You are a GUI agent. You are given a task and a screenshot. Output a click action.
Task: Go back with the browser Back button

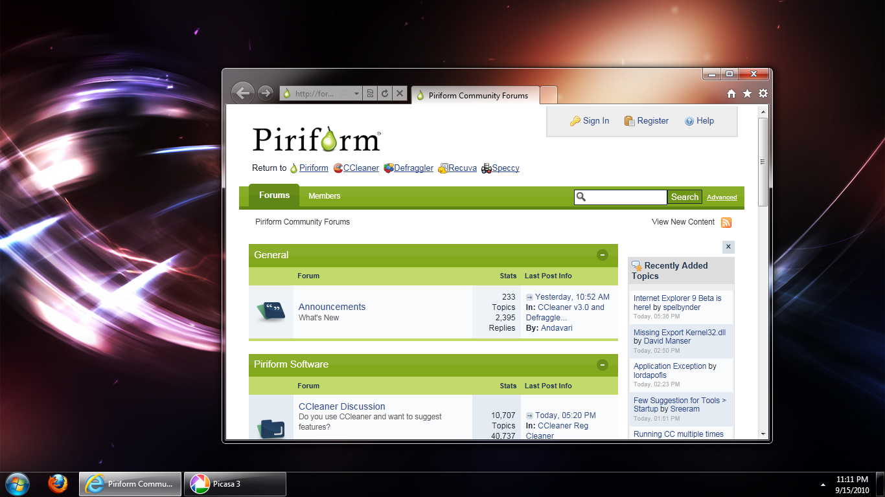pos(243,93)
